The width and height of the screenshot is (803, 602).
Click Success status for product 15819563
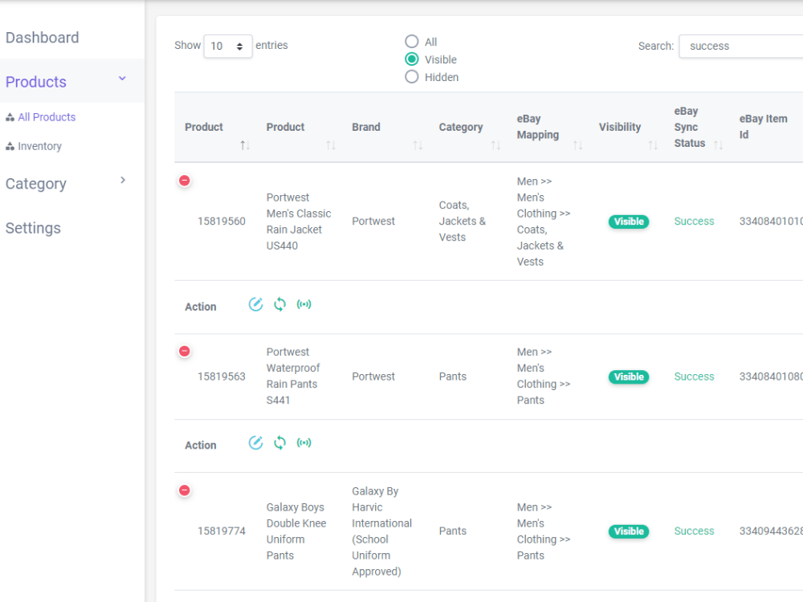click(694, 376)
